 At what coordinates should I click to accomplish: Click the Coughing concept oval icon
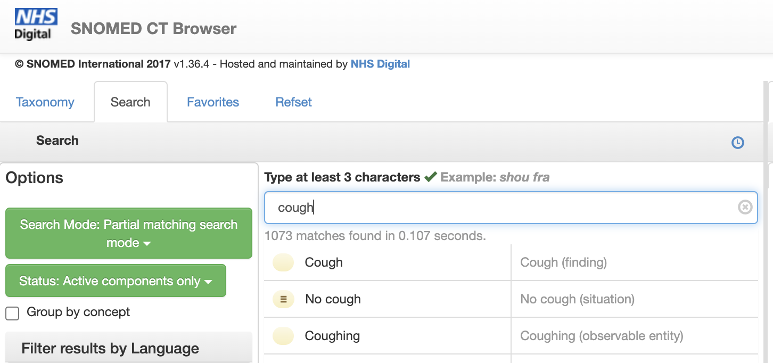[x=283, y=336]
